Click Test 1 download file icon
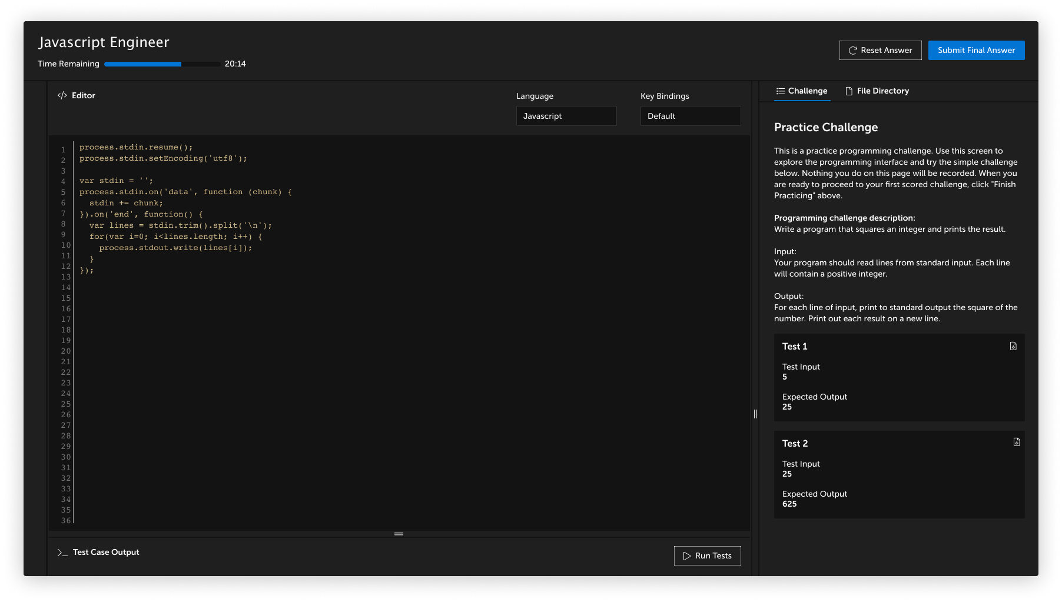This screenshot has width=1062, height=602. coord(1013,346)
